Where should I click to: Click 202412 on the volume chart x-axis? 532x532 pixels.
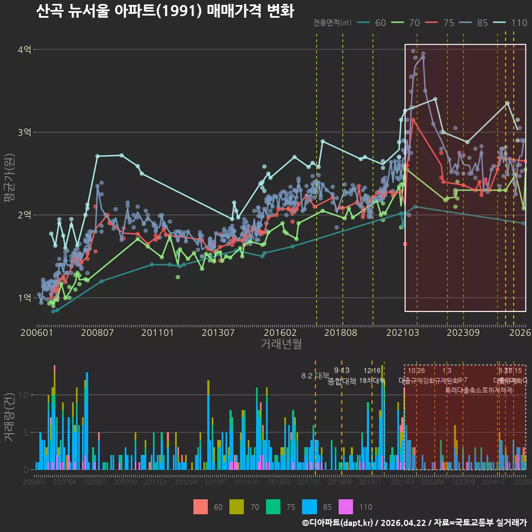tap(493, 482)
